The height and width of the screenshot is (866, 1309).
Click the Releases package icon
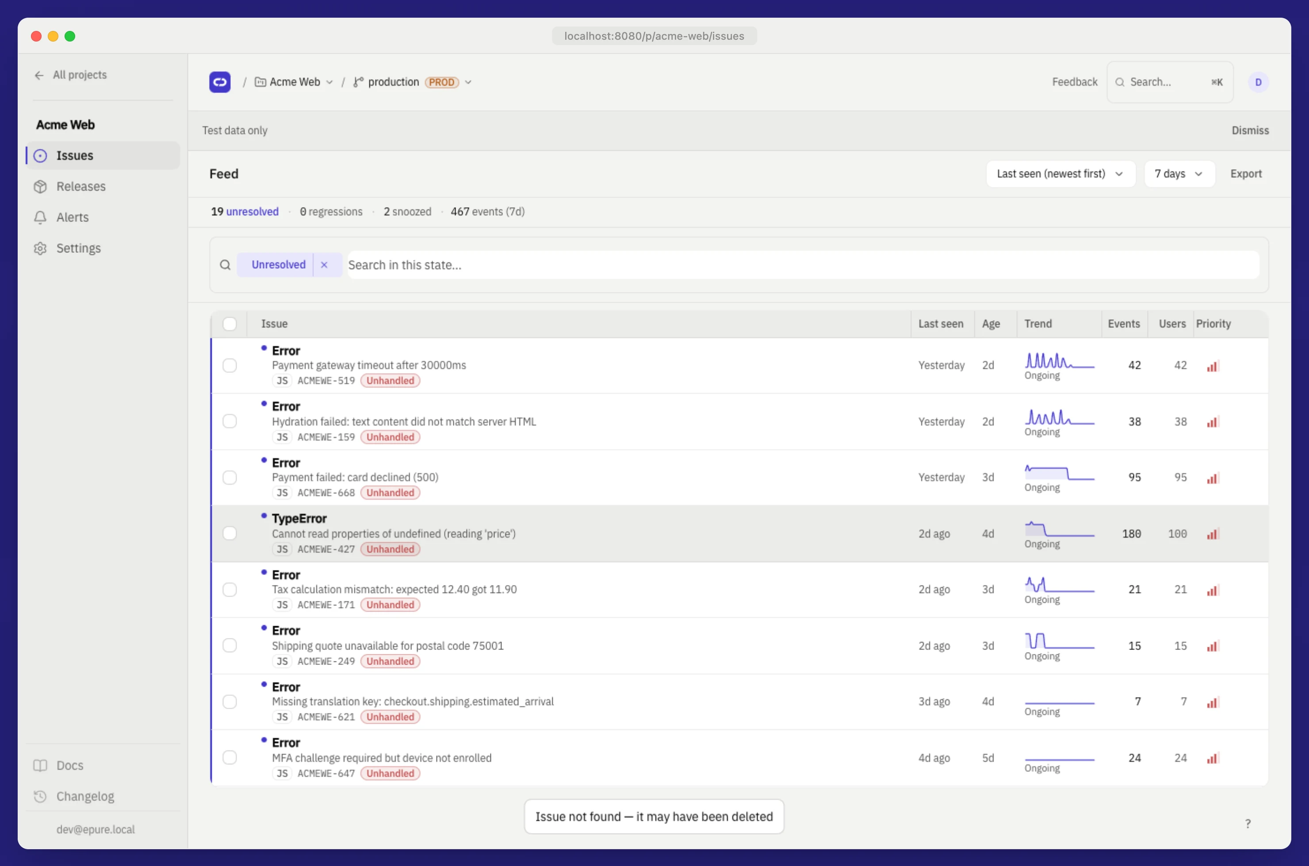[x=40, y=186]
